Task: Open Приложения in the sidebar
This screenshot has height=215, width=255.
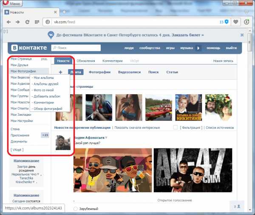Action: (20, 135)
